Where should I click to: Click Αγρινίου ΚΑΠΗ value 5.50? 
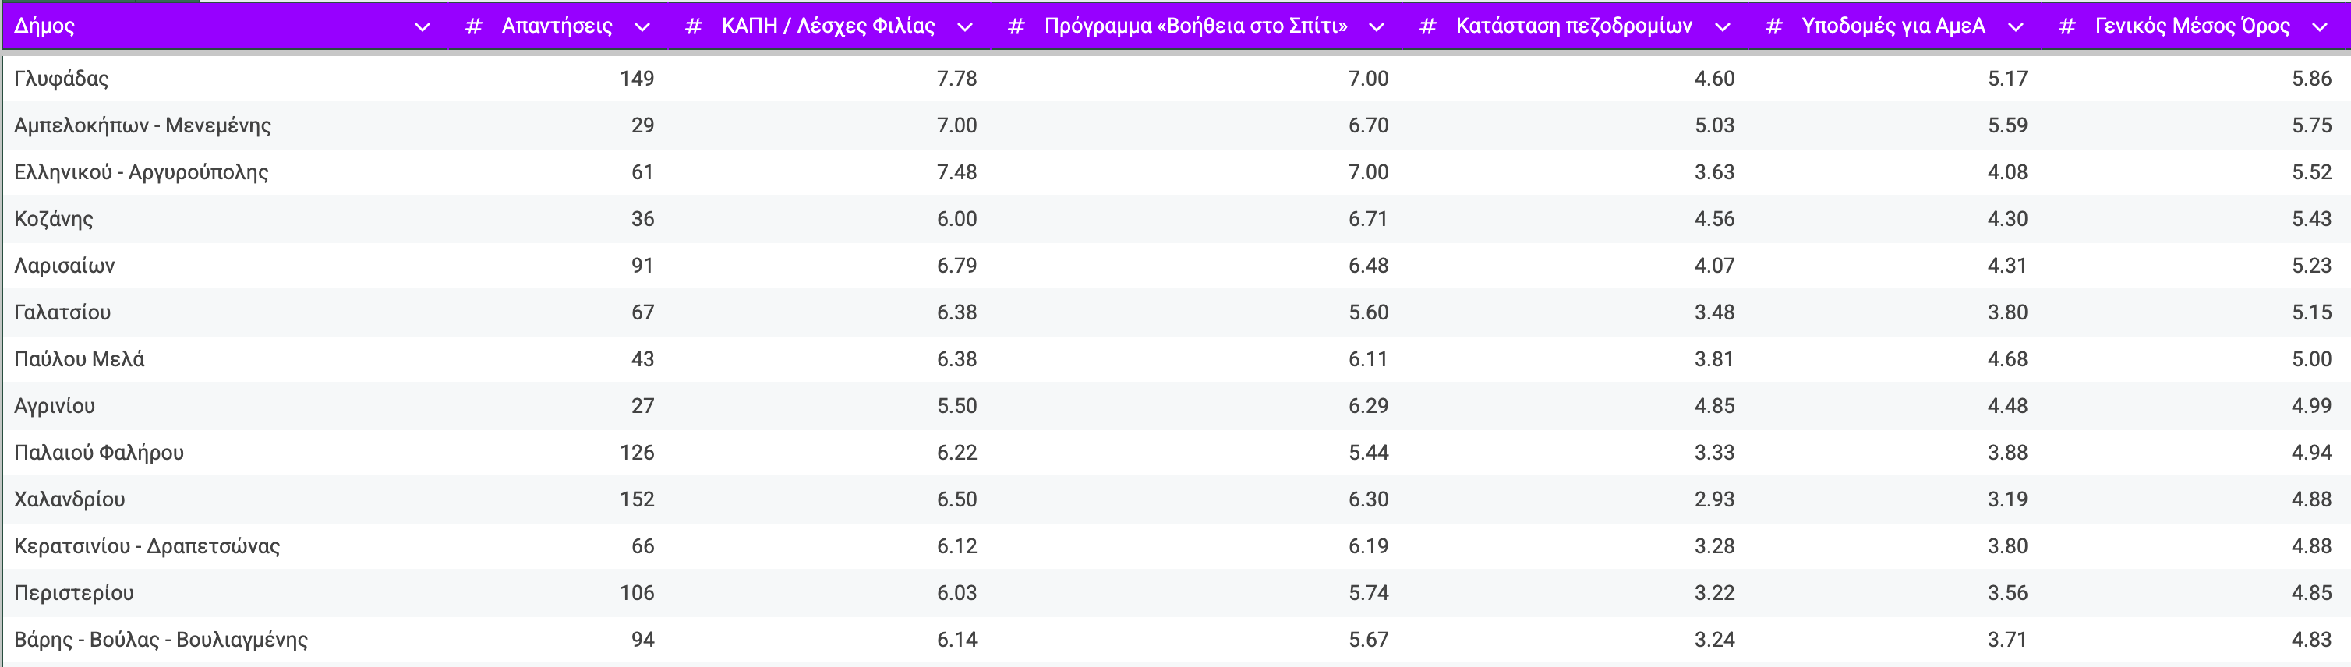956,405
